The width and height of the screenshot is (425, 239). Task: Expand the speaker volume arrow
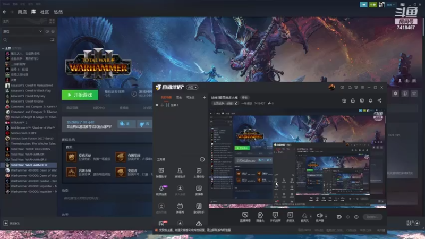click(x=326, y=216)
